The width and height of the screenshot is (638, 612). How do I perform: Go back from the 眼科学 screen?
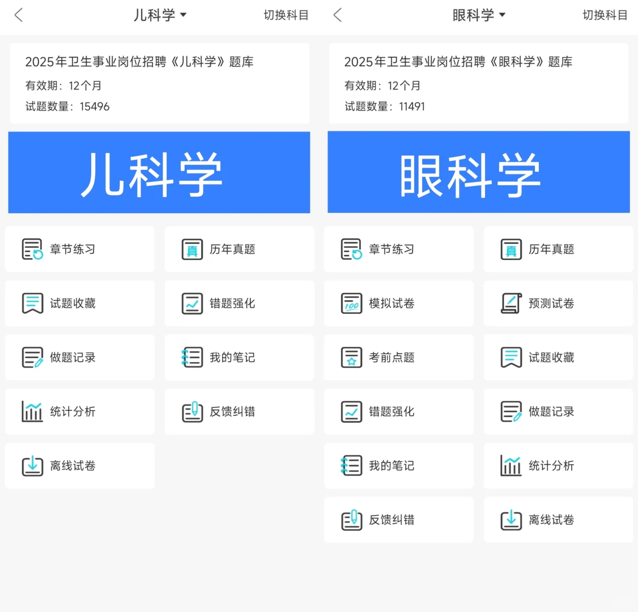pos(337,15)
